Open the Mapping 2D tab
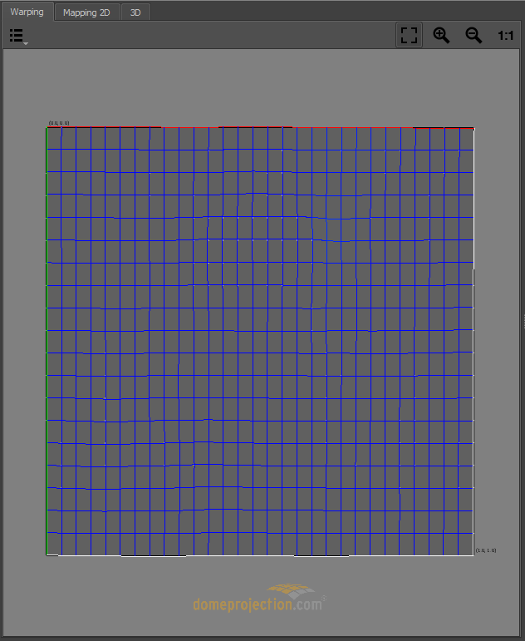 pos(86,12)
